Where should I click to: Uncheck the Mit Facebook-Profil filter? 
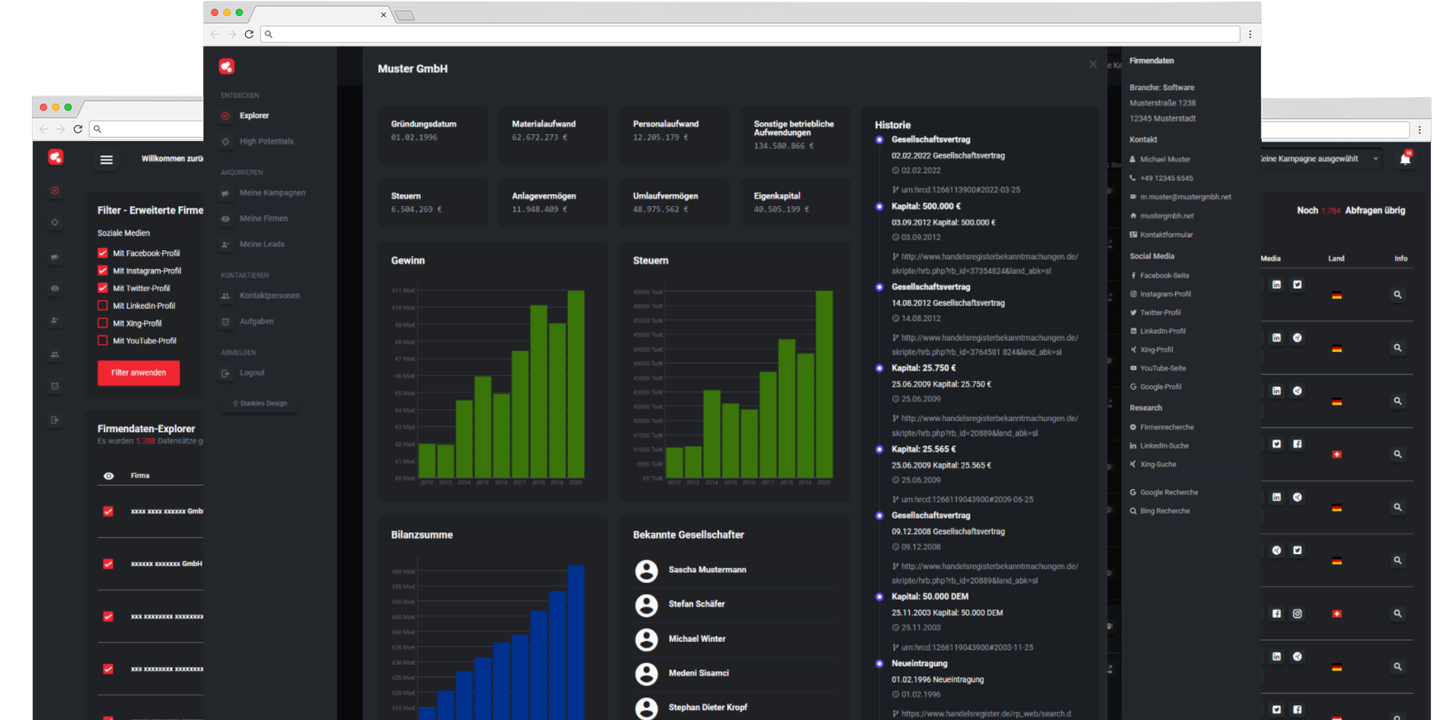click(102, 252)
